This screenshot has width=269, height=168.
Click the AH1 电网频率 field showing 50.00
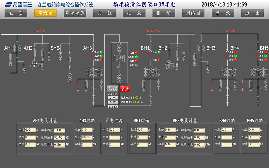pos(59,137)
